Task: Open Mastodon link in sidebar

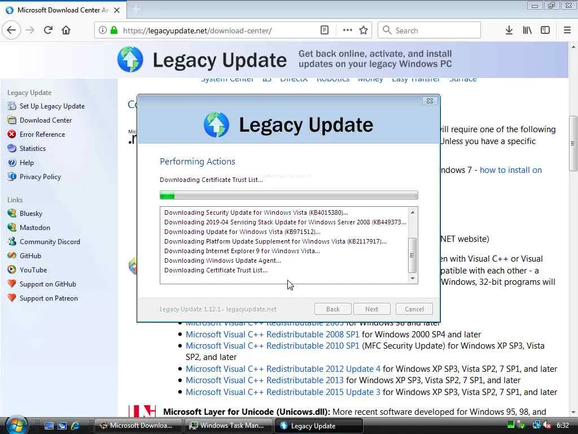Action: tap(34, 227)
